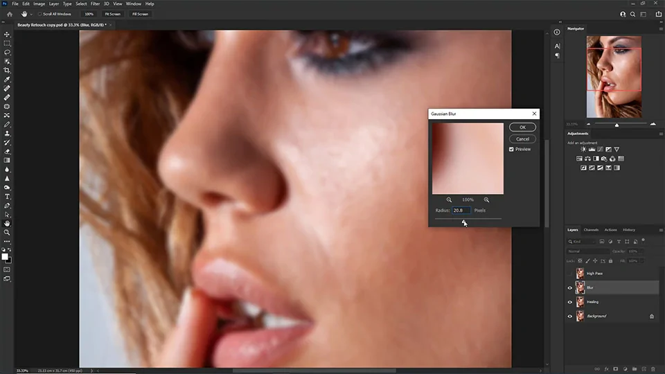This screenshot has width=665, height=374.
Task: Open the Navigator panel menu
Action: pos(661,29)
